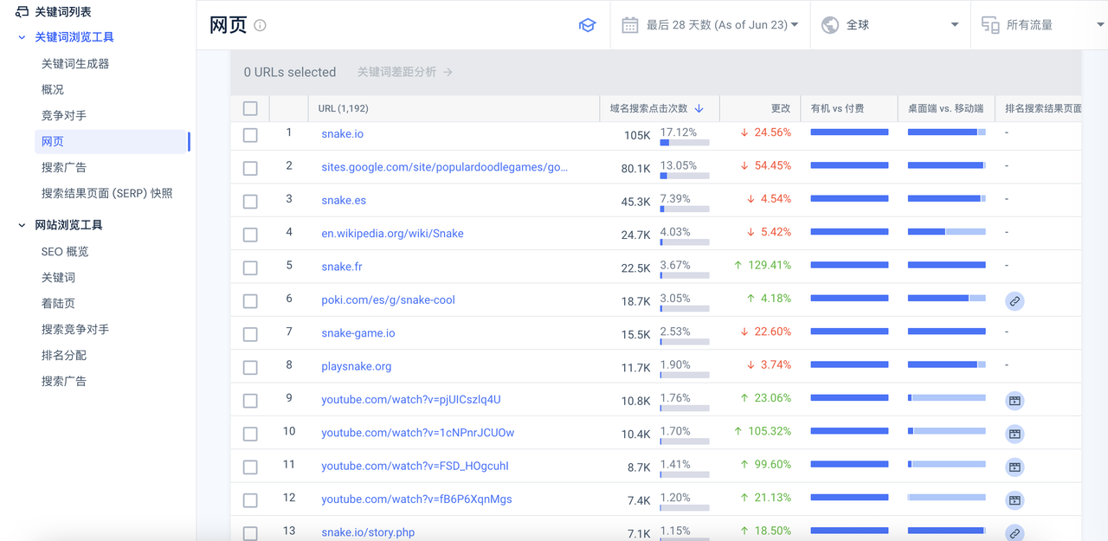This screenshot has width=1108, height=541.
Task: Click SERP video icon for row 9
Action: [1015, 401]
